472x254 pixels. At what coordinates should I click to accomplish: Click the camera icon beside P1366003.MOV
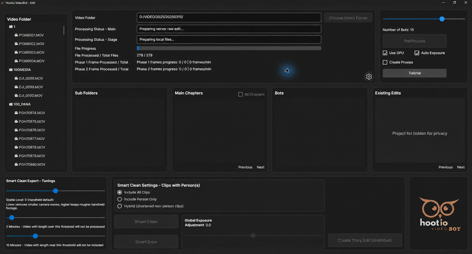pyautogui.click(x=16, y=52)
